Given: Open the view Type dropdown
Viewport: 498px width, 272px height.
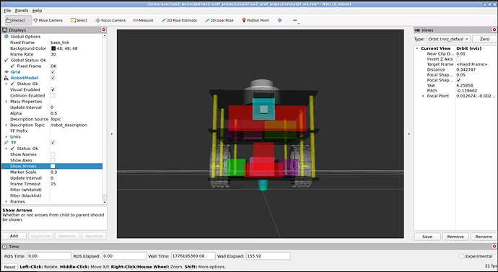Looking at the screenshot, I should coord(448,39).
